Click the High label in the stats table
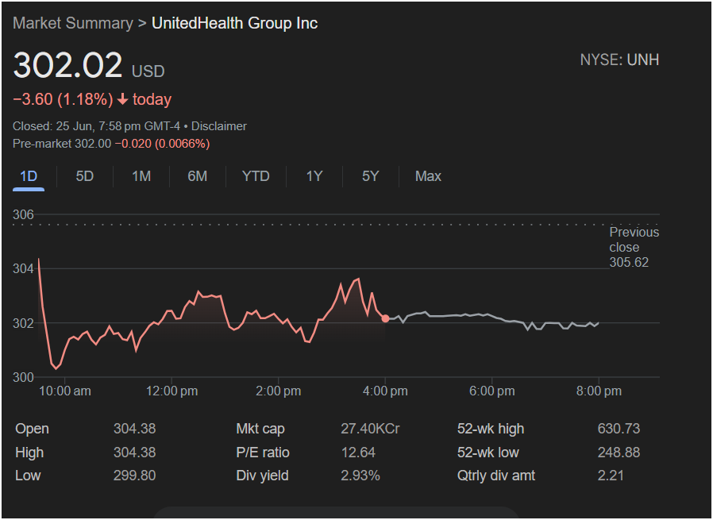The image size is (713, 520). tap(29, 453)
